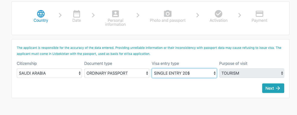
Task: Click chevron arrow between Country and Date
Action: pyautogui.click(x=60, y=15)
